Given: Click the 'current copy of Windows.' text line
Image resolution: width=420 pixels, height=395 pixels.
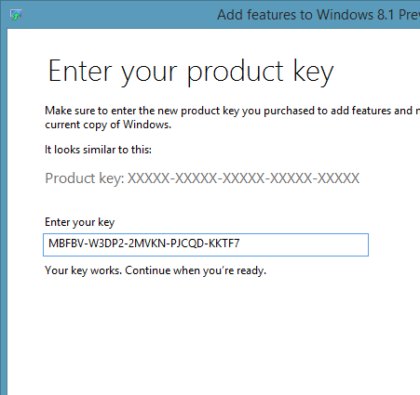Looking at the screenshot, I should (x=108, y=125).
